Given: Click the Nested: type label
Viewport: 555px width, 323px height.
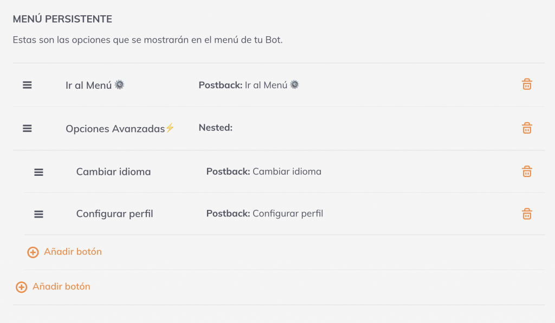Looking at the screenshot, I should [215, 128].
